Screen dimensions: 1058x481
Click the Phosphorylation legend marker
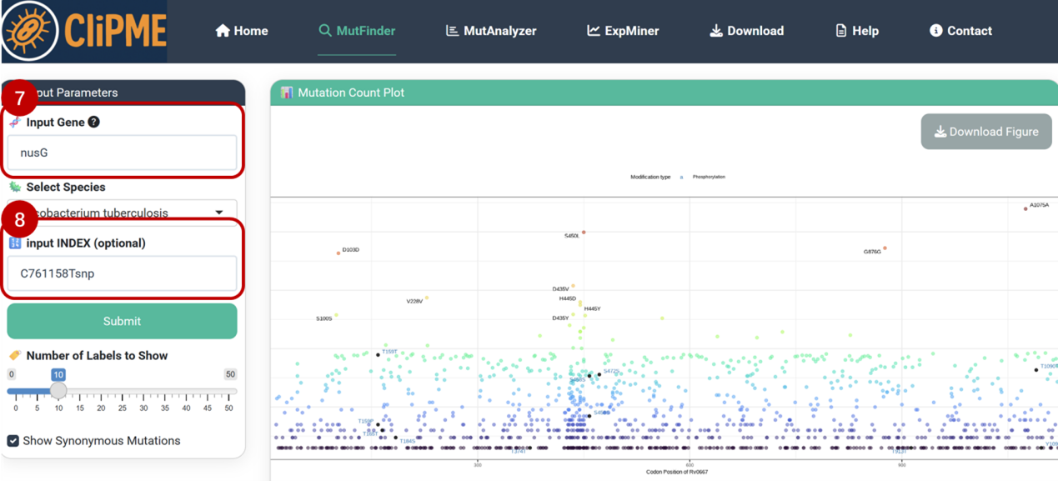tap(681, 178)
